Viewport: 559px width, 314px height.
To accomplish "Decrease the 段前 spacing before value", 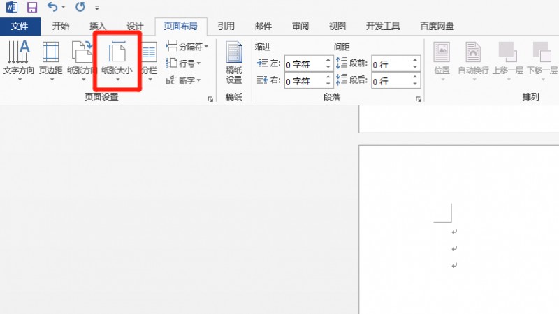I will tap(415, 67).
